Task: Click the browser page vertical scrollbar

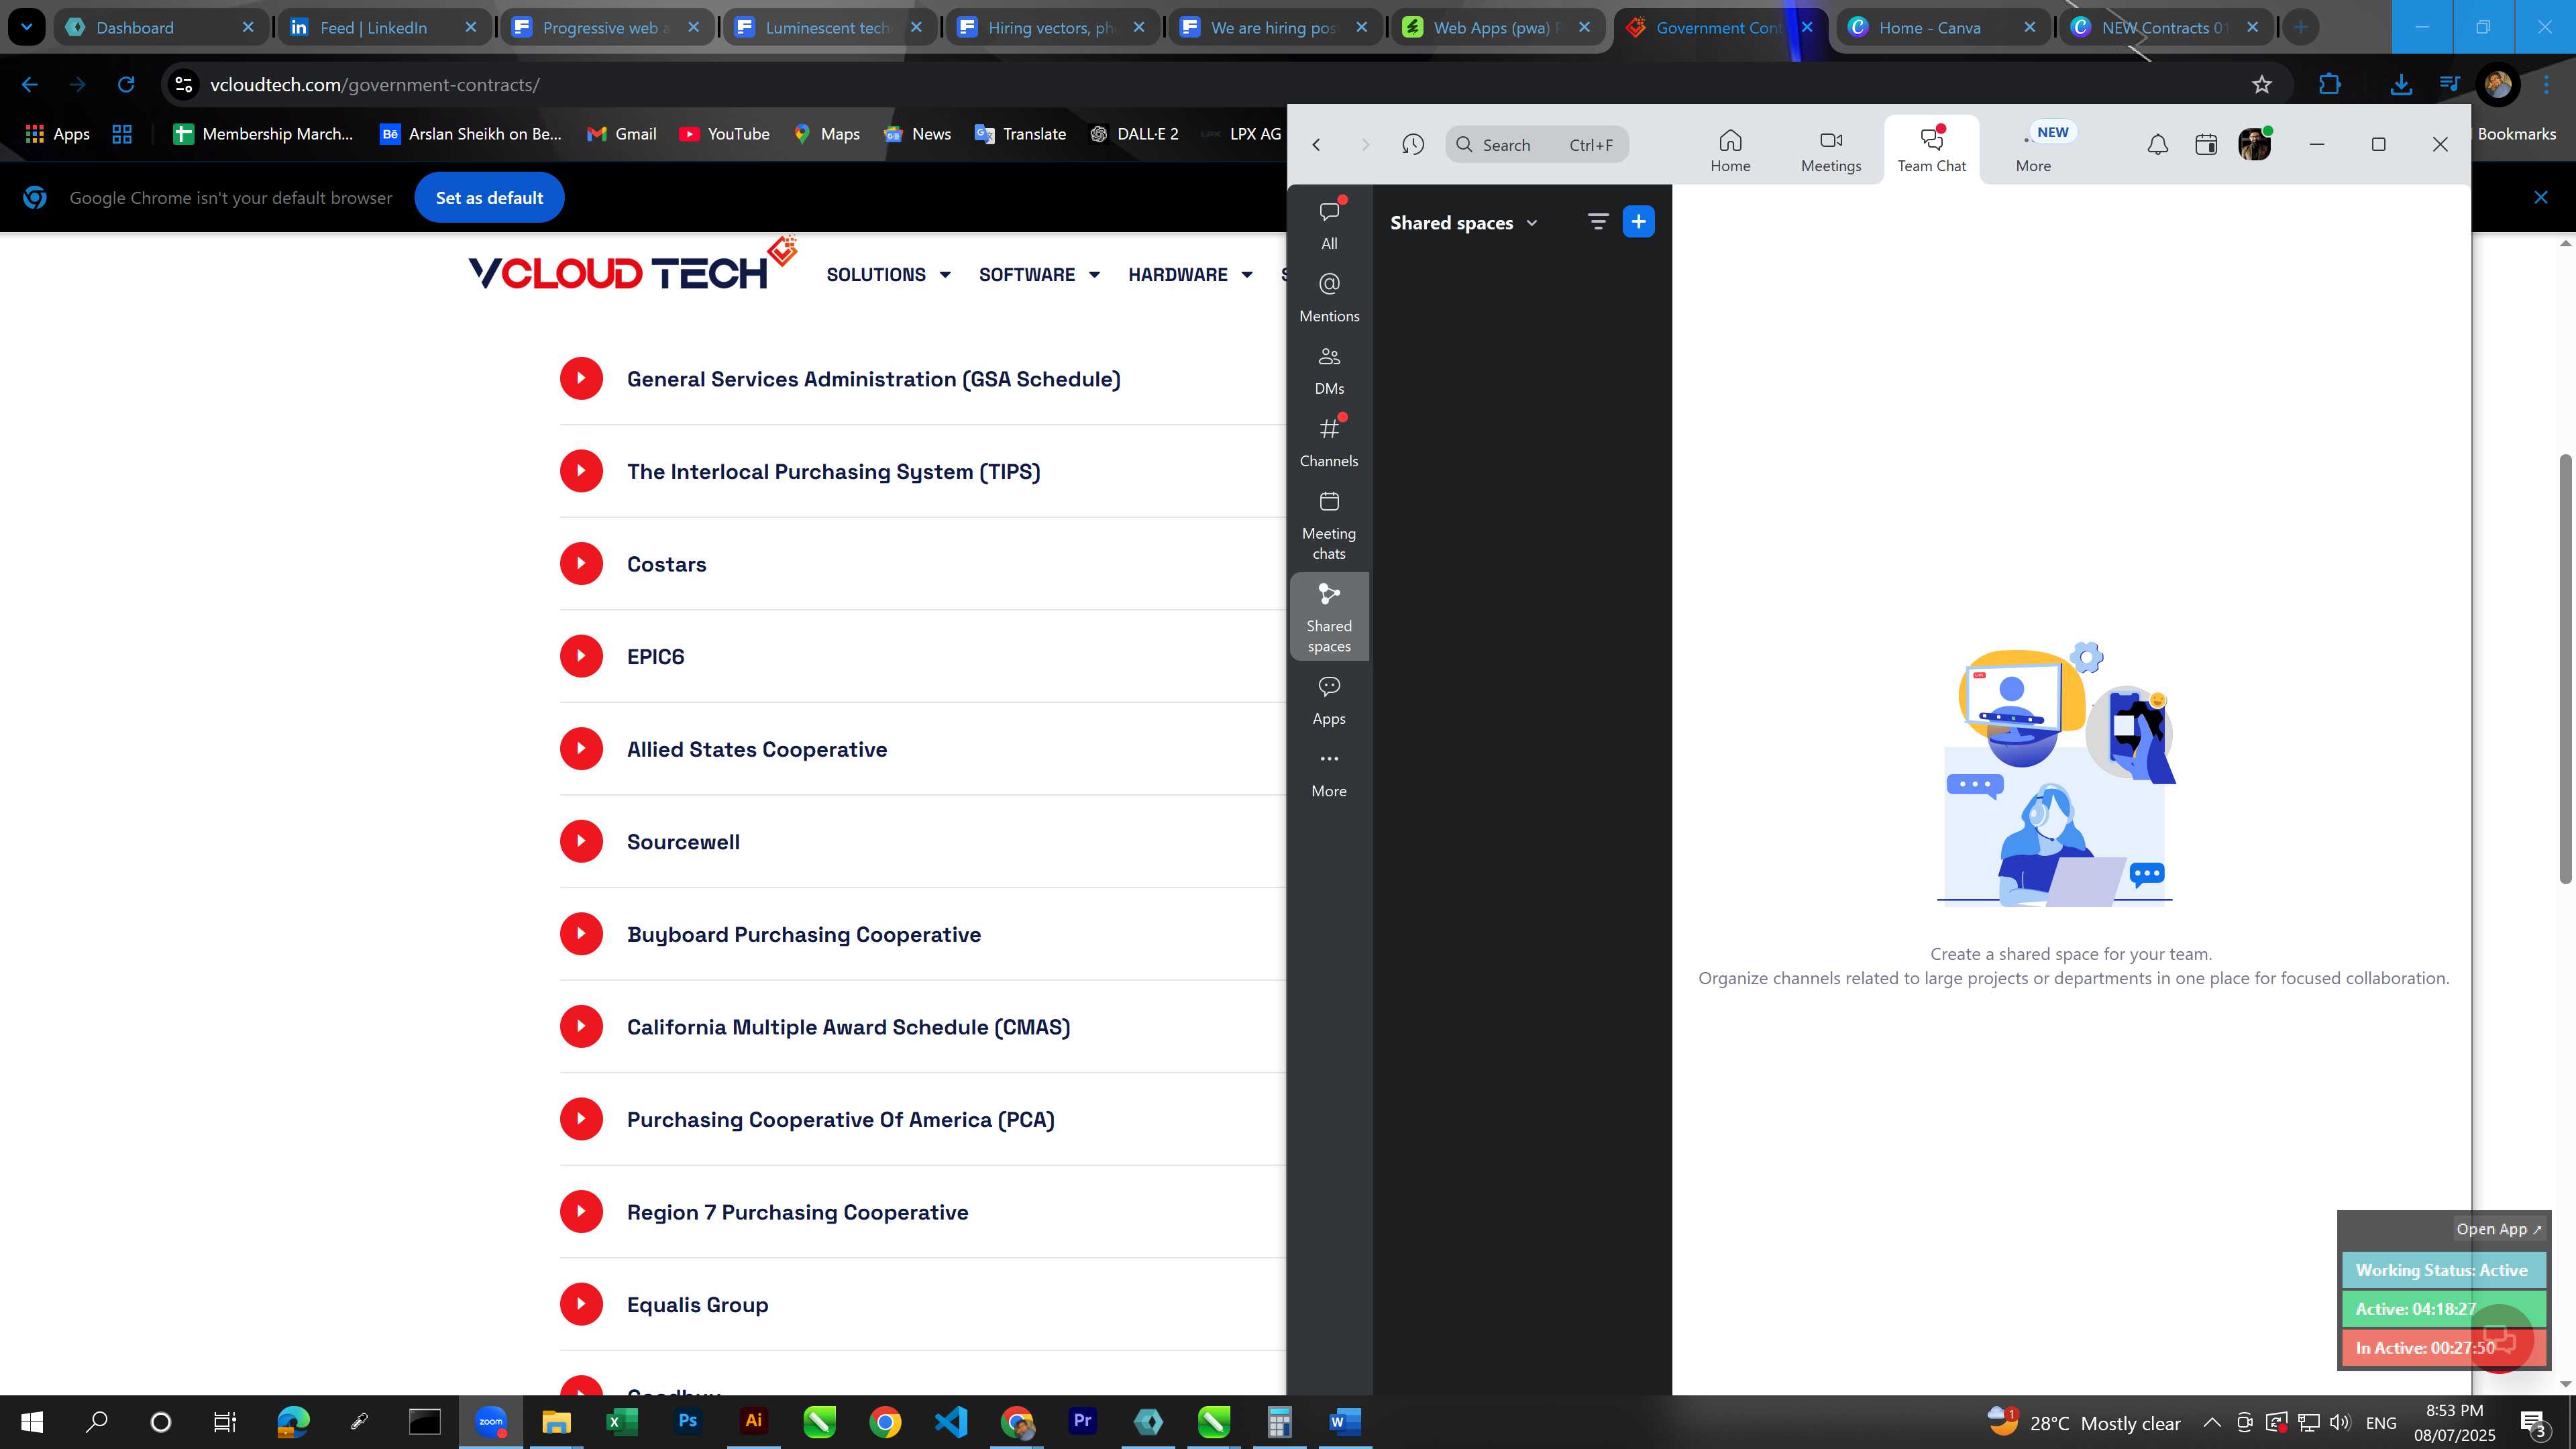Action: 2565,668
